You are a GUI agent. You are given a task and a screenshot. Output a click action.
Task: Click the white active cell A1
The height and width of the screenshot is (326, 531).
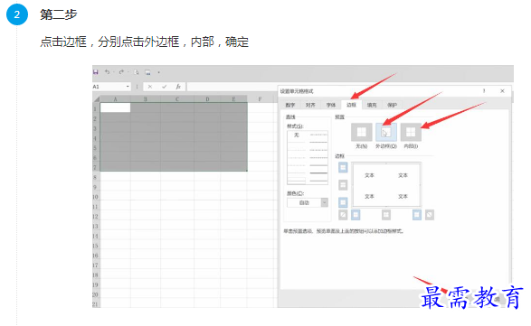coord(116,107)
